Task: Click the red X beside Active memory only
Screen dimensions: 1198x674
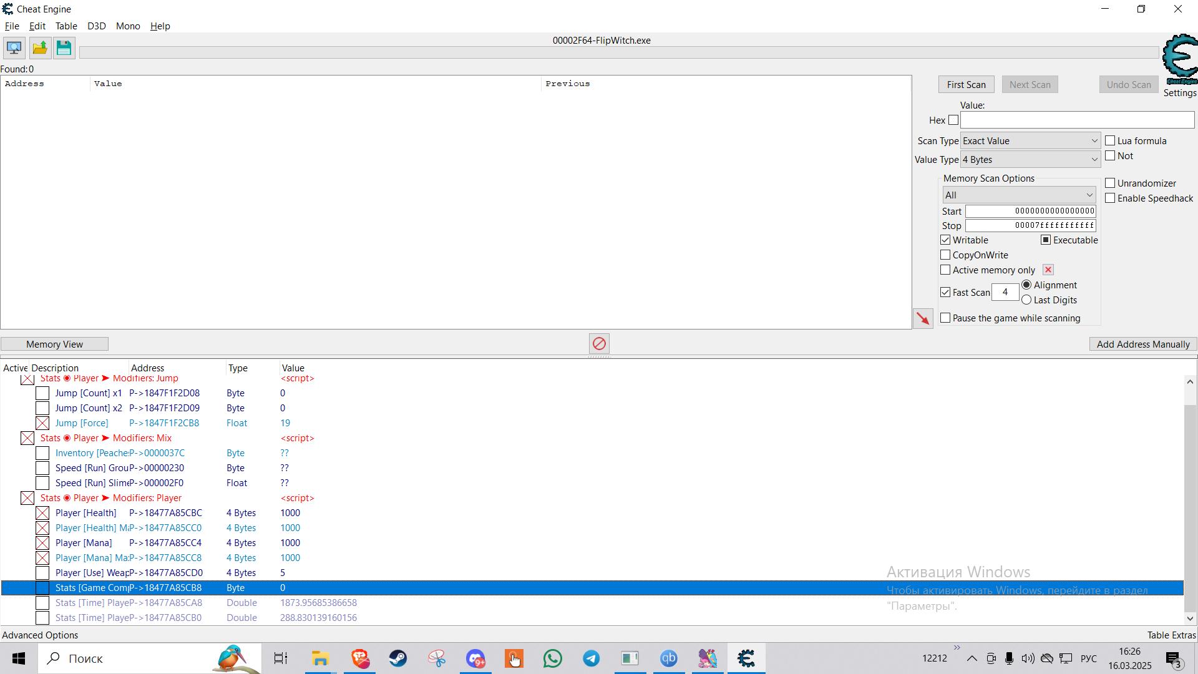Action: pos(1048,270)
